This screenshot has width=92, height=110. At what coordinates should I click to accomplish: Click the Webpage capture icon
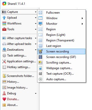(40, 68)
